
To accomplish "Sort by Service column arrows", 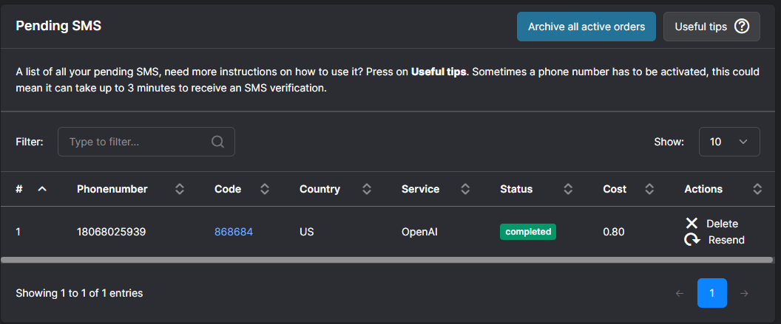I will click(x=465, y=189).
